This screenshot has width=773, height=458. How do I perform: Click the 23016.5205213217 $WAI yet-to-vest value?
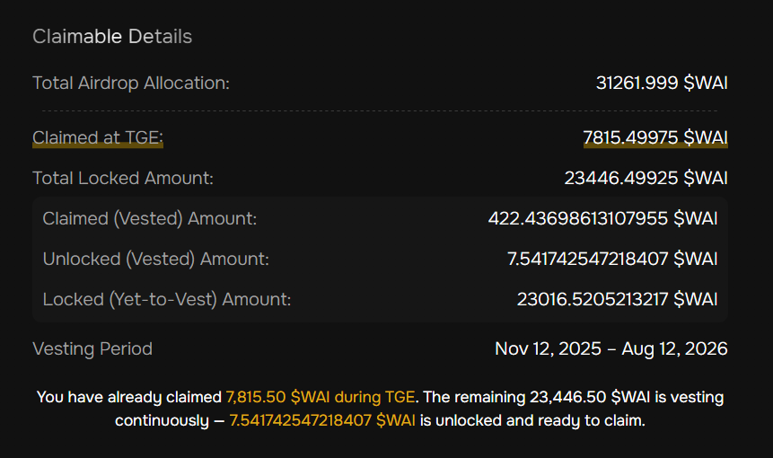tap(617, 299)
